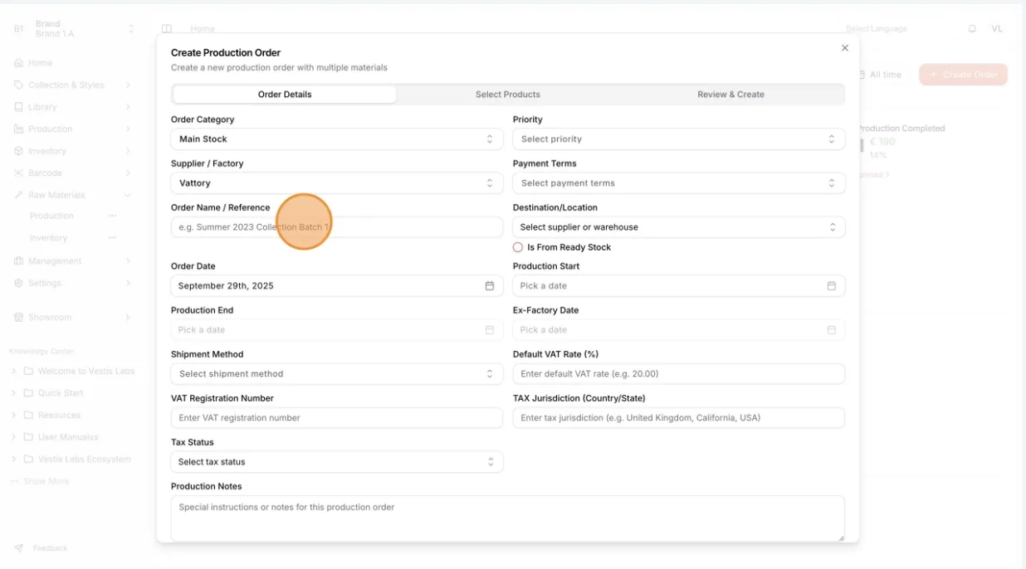The height and width of the screenshot is (569, 1026).
Task: Open calendar icon in Production End field
Action: (x=490, y=330)
